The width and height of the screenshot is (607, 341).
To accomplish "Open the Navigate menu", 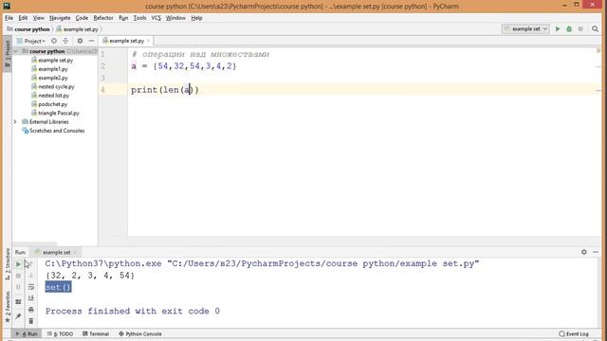I will (60, 18).
